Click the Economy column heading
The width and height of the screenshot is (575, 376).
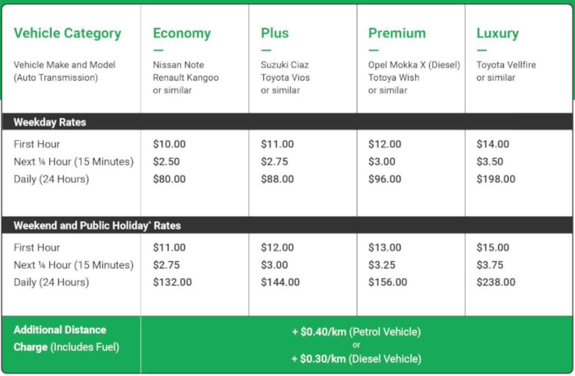pos(182,33)
